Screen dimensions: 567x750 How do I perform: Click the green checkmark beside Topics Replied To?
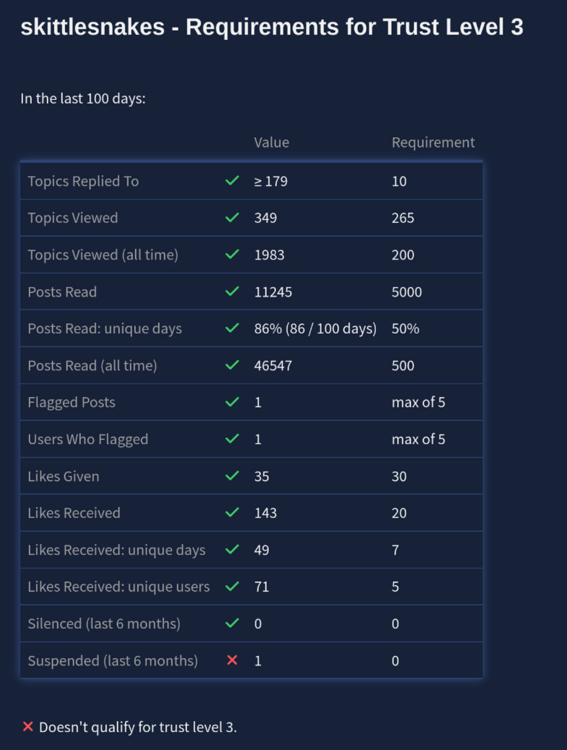(232, 181)
